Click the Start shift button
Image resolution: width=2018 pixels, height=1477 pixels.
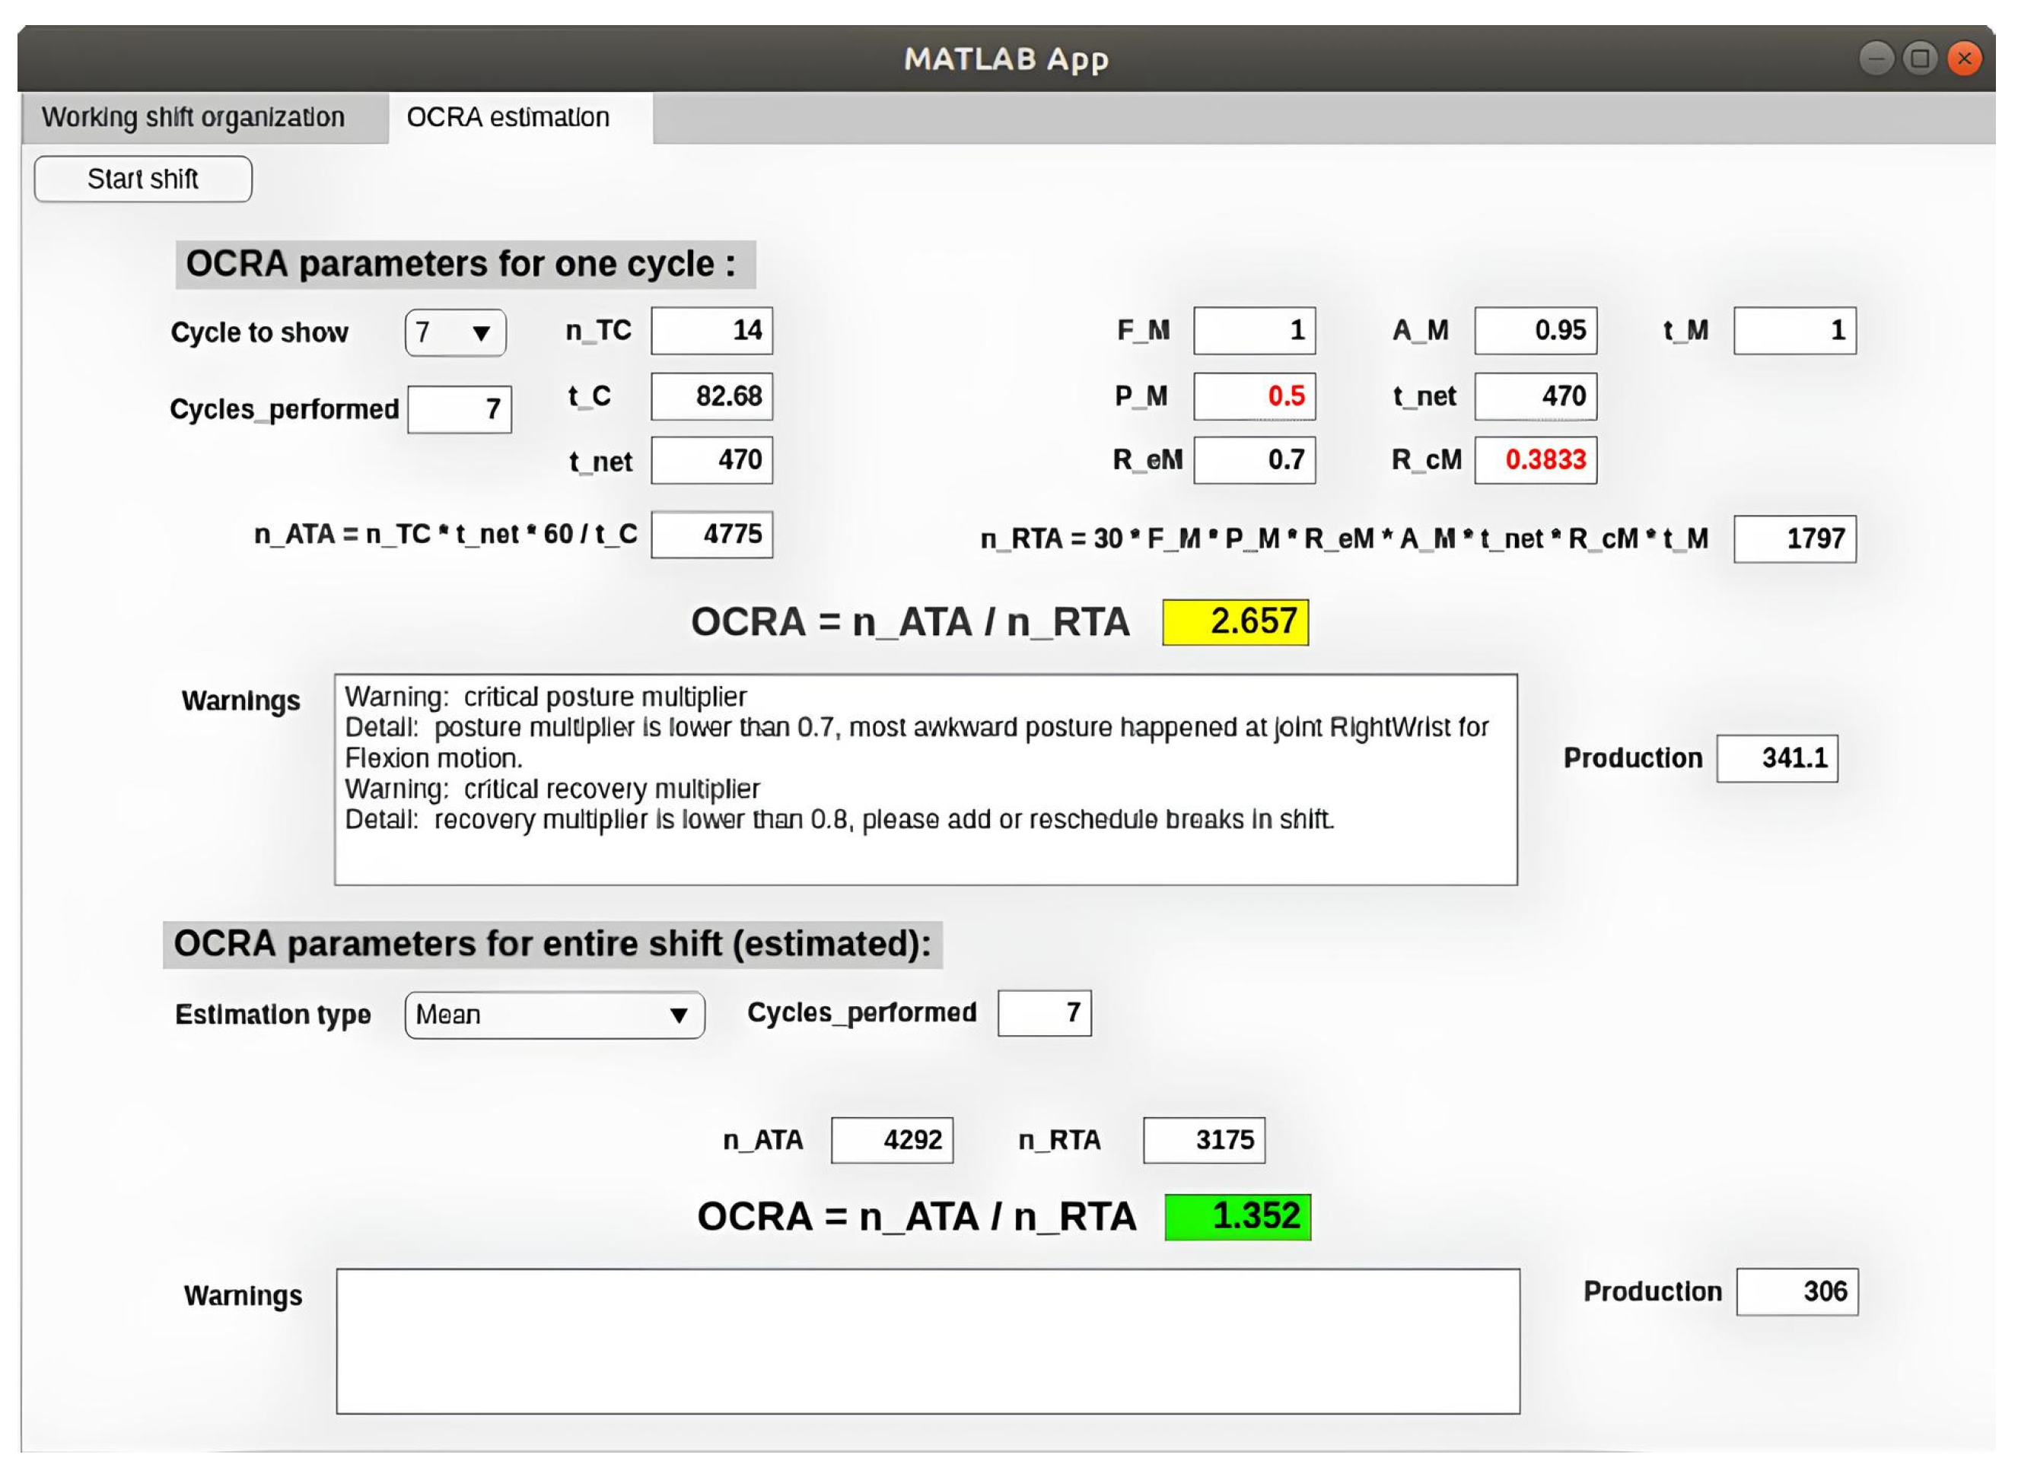tap(143, 179)
